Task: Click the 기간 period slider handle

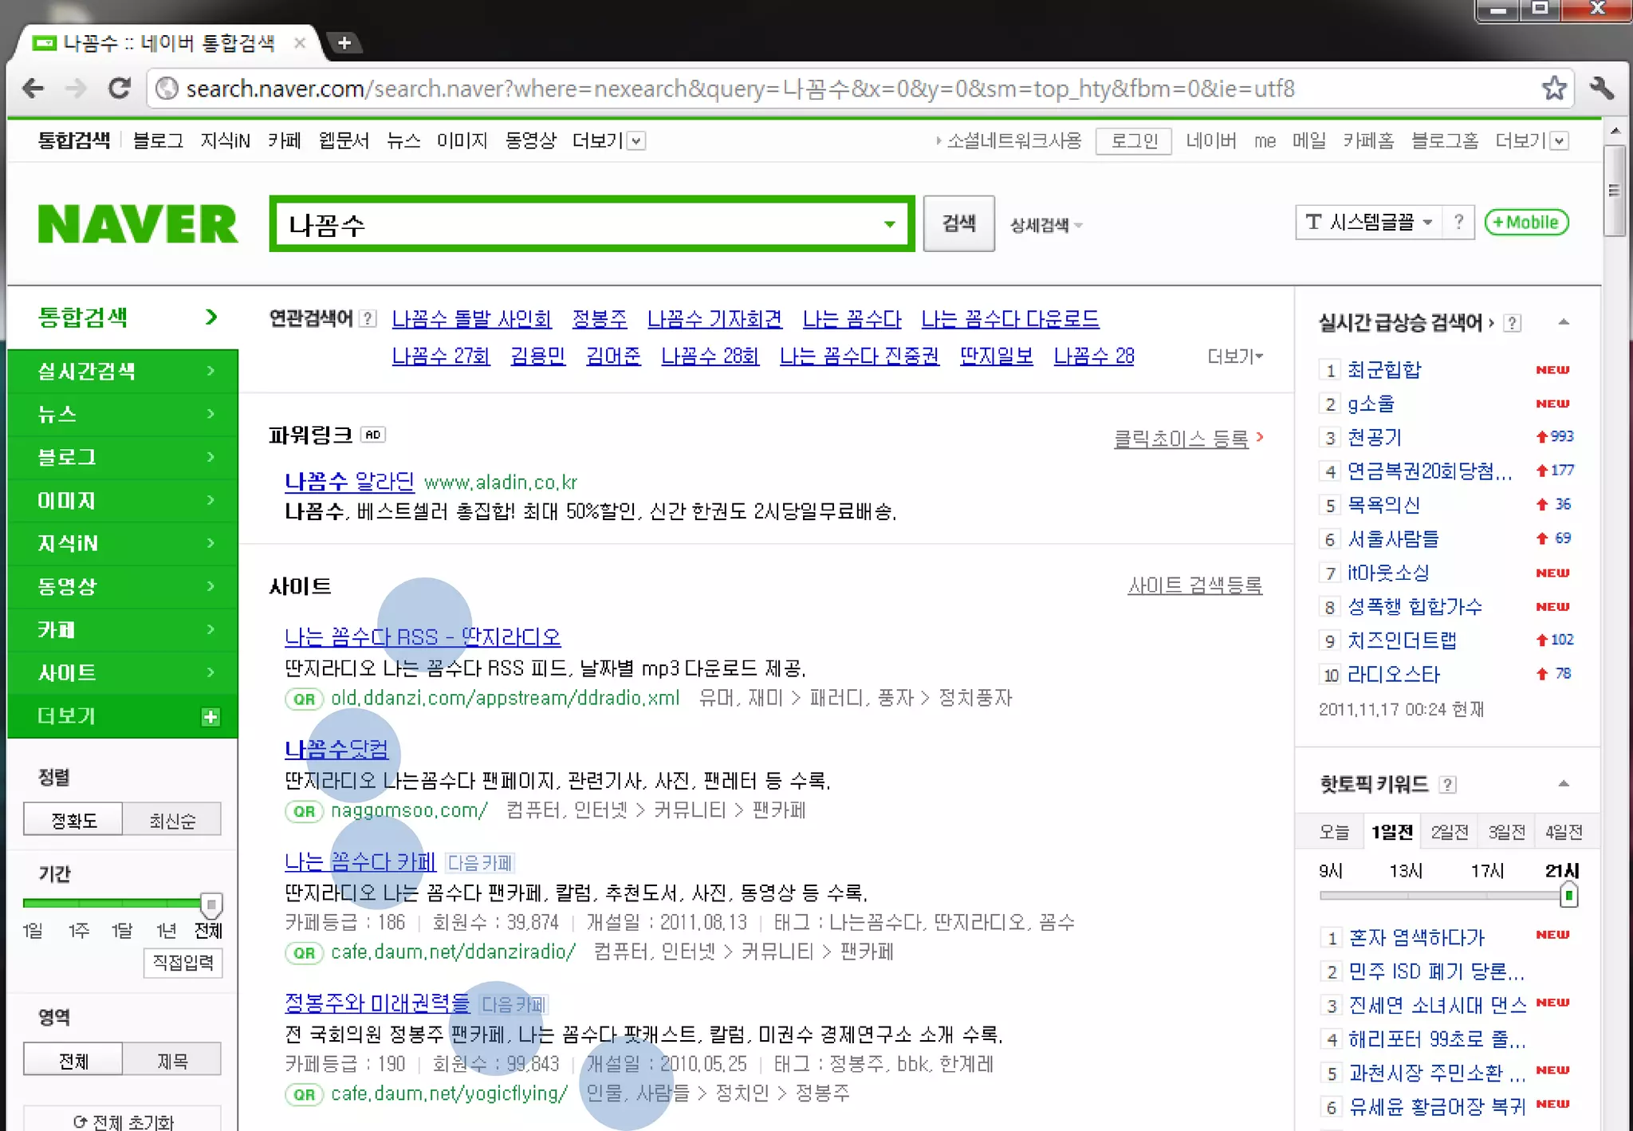Action: 211,904
